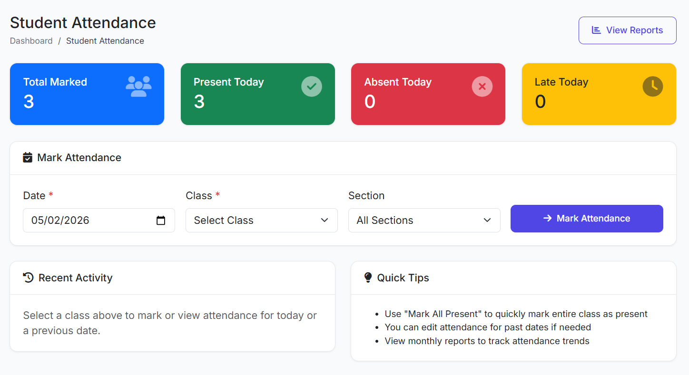This screenshot has height=375, width=689.
Task: Go to Dashboard breadcrumb link
Action: click(31, 41)
